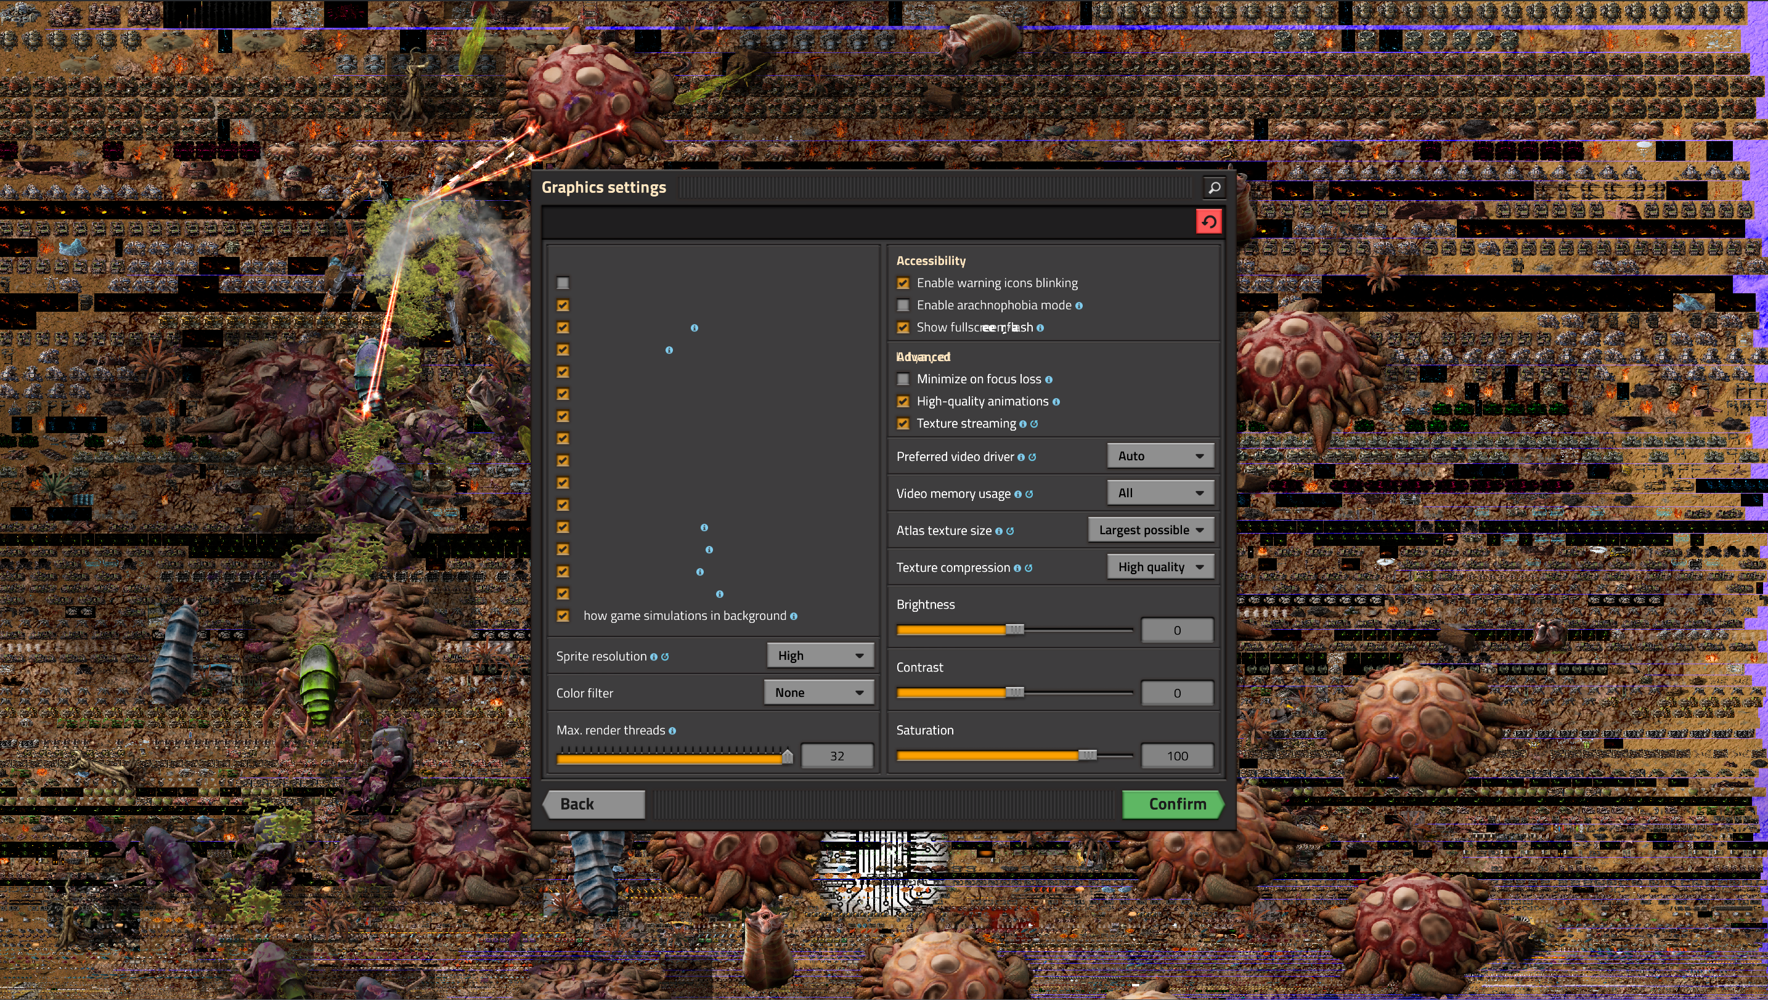
Task: Click Saturation value field showing 100
Action: pyautogui.click(x=1177, y=756)
